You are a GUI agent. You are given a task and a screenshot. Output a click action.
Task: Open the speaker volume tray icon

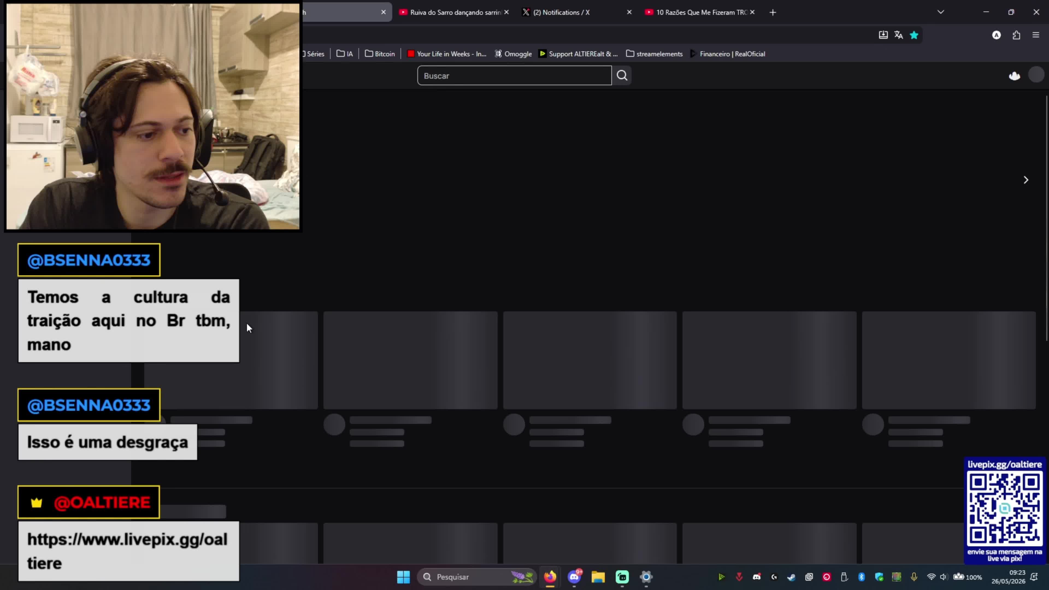pyautogui.click(x=944, y=577)
